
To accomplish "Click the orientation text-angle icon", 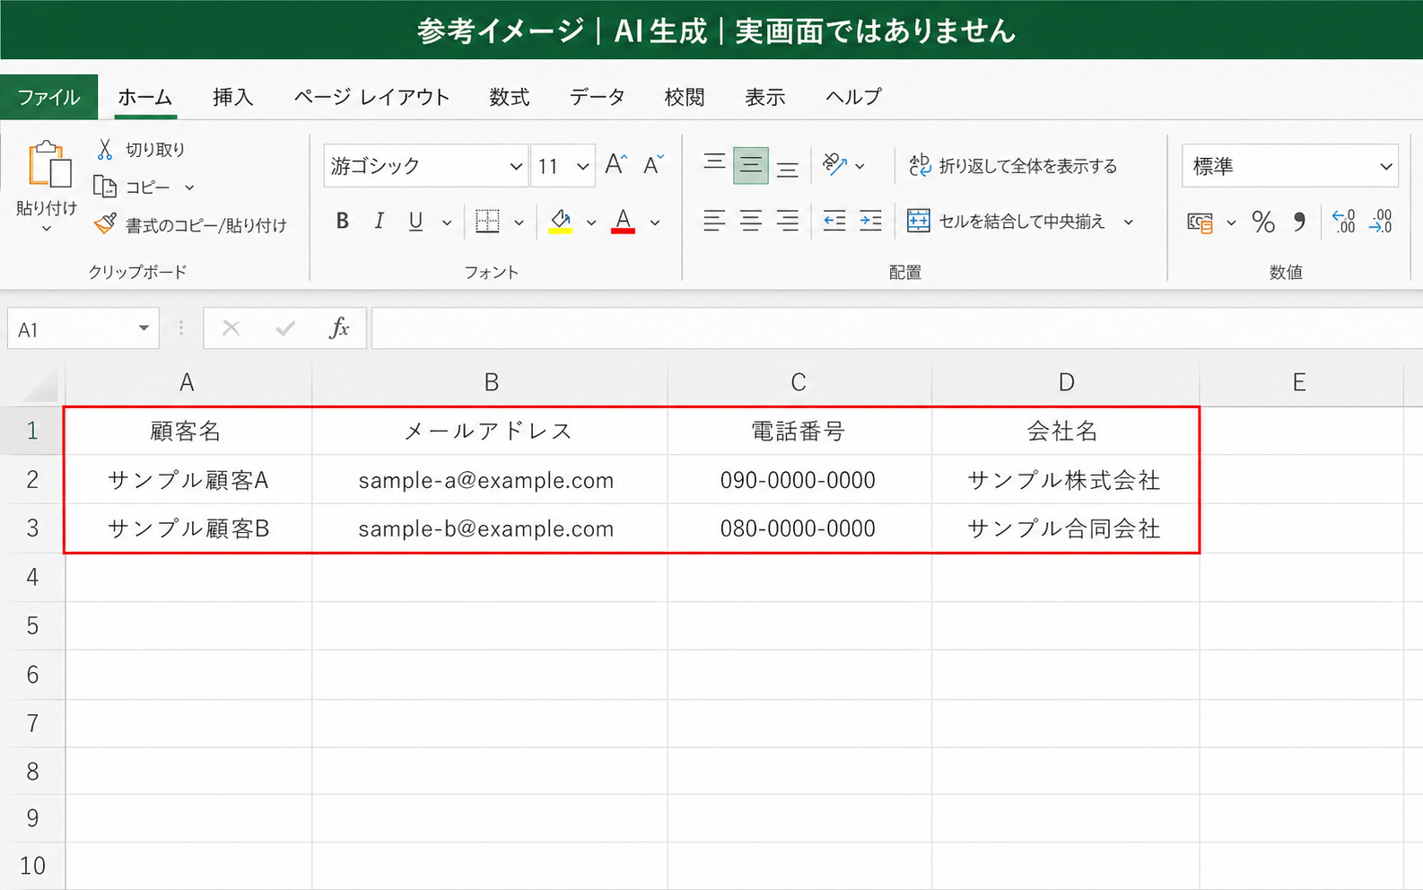I will coord(834,164).
